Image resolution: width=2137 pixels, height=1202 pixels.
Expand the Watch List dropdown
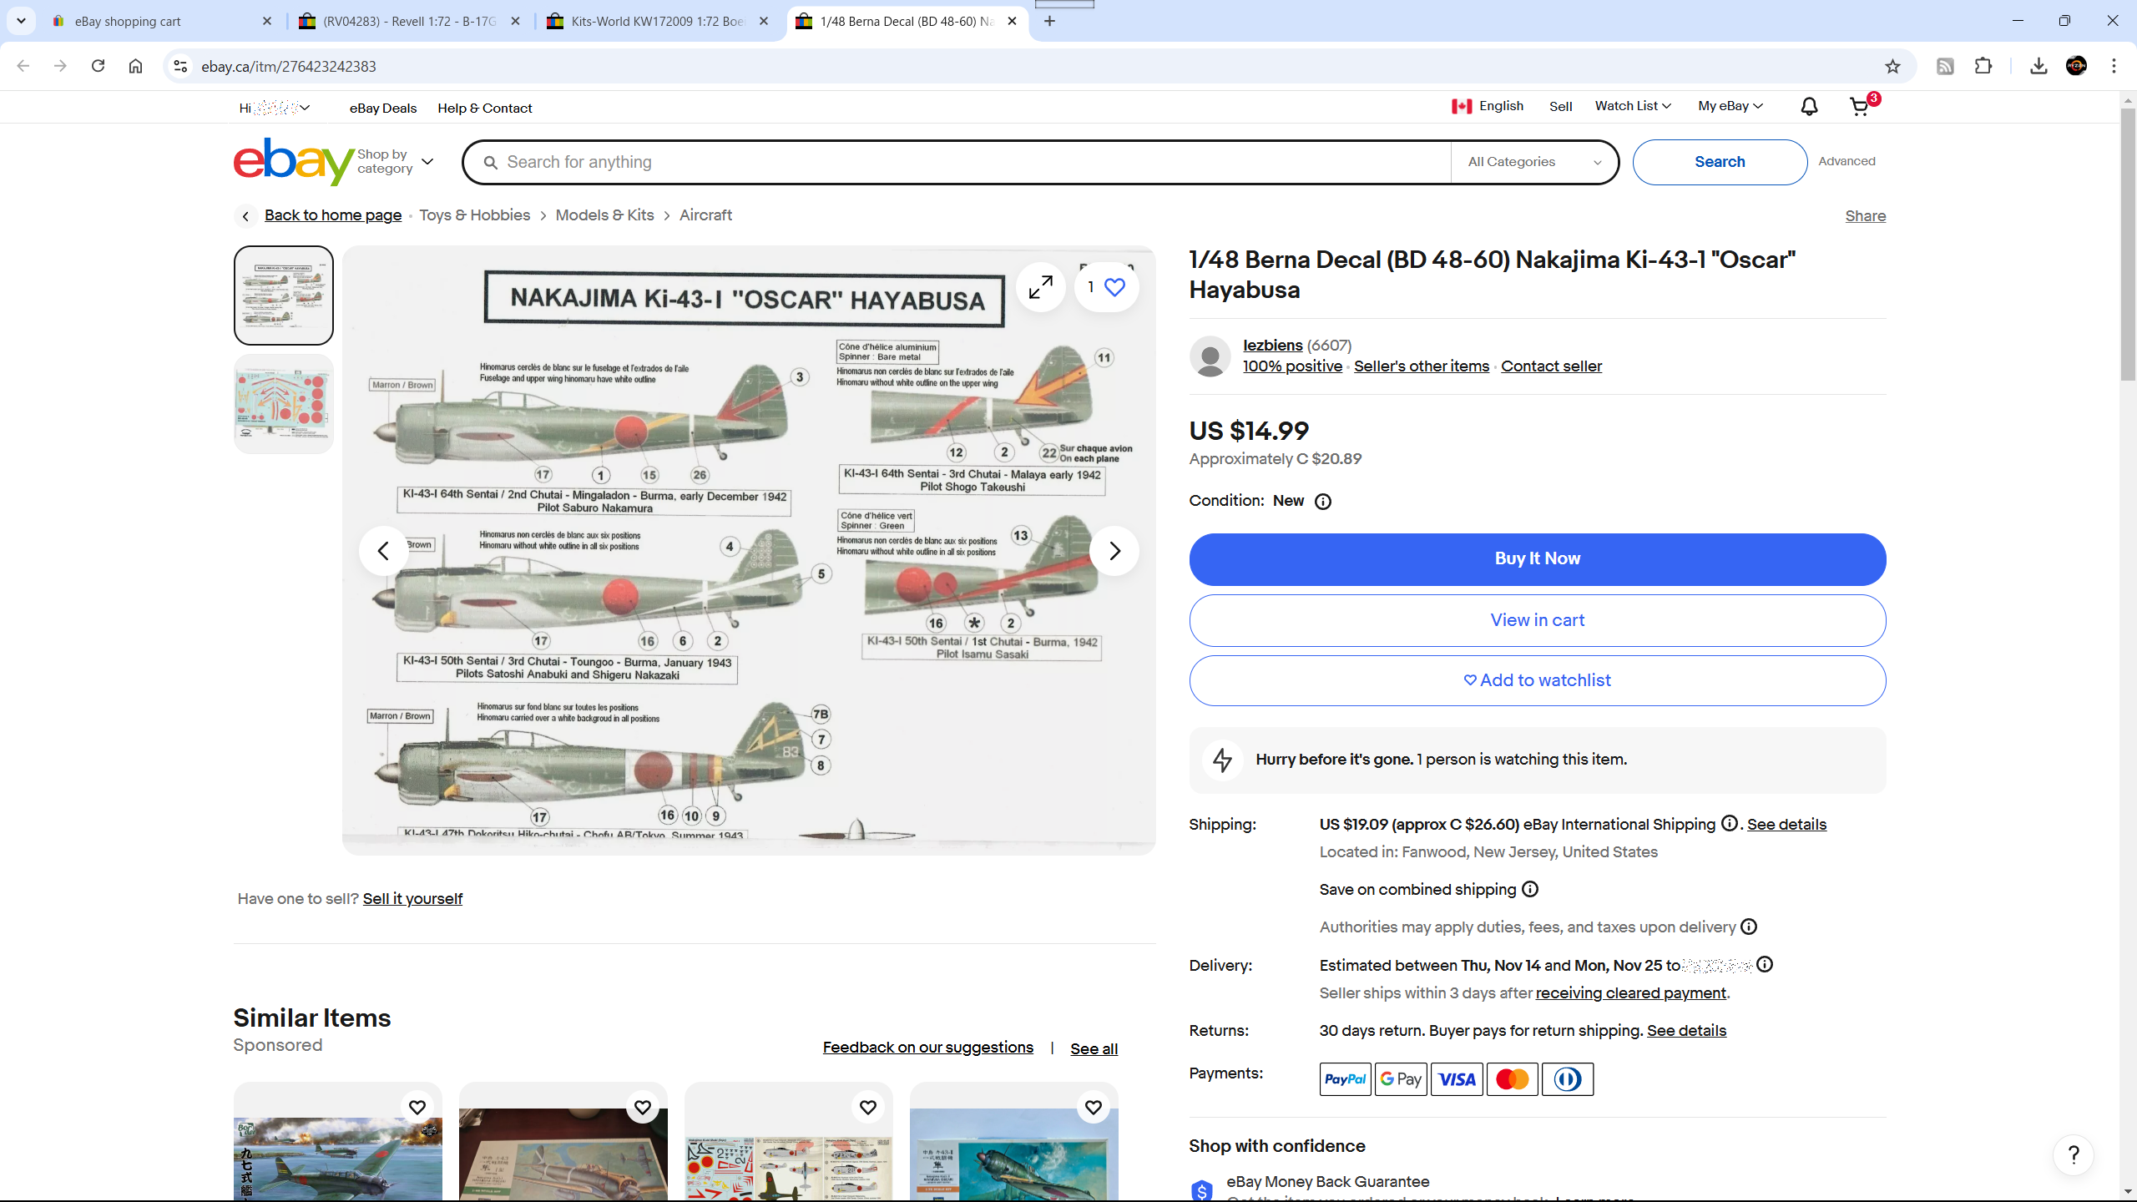click(x=1633, y=106)
